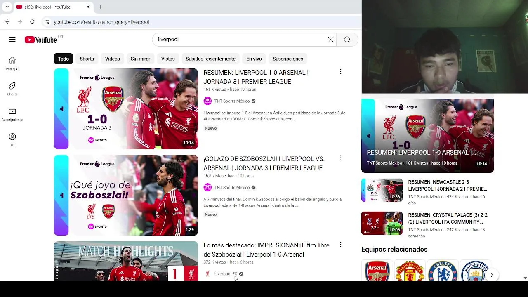
Task: Select the Videos filter chip
Action: [112, 59]
